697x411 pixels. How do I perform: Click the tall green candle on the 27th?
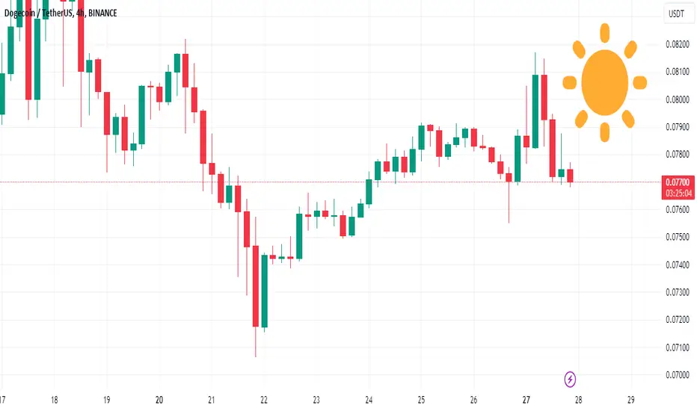(535, 111)
